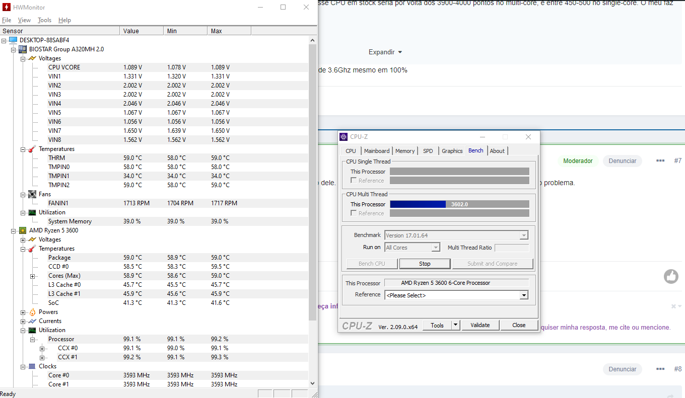
Task: Click the Tools button in CPU-Z
Action: tap(437, 326)
